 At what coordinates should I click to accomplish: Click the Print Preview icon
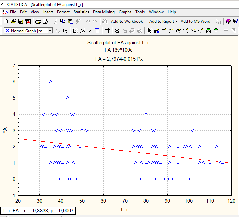coord(46,21)
